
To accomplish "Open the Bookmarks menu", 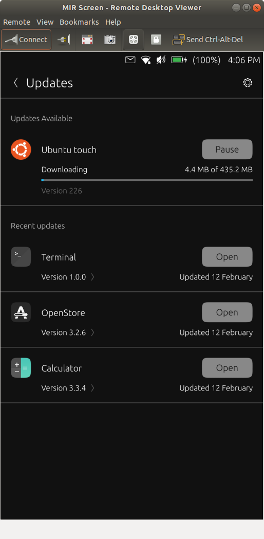I will click(x=79, y=22).
